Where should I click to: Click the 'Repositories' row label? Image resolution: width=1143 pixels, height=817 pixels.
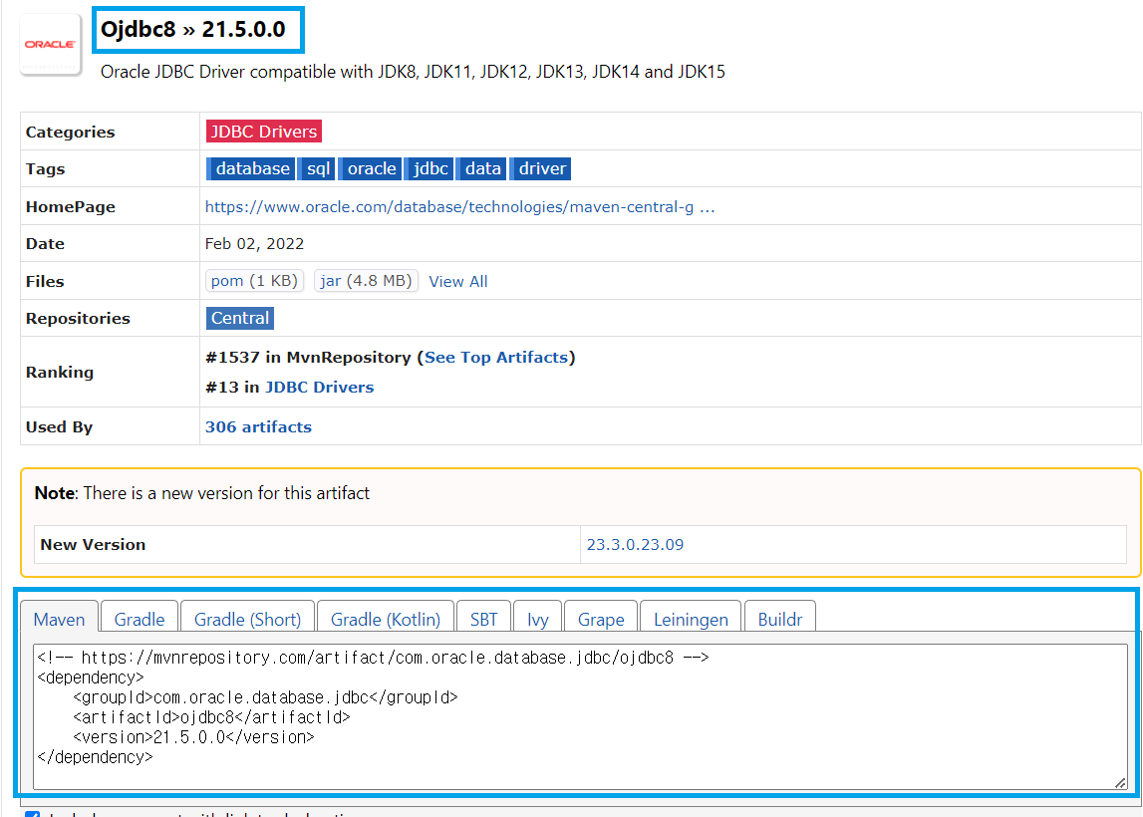click(78, 319)
